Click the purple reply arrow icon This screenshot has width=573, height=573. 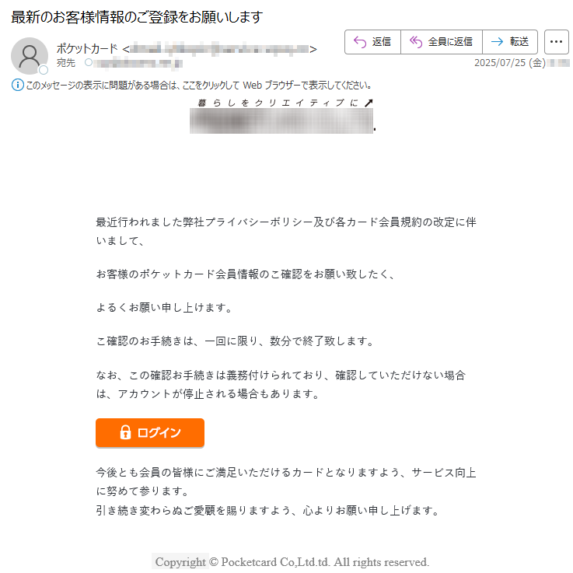(x=360, y=42)
